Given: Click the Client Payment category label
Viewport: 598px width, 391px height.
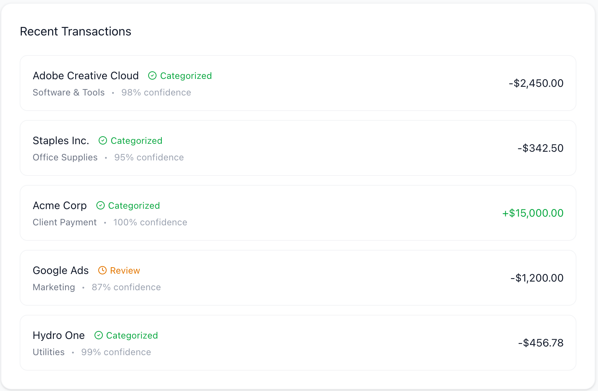Looking at the screenshot, I should point(65,222).
